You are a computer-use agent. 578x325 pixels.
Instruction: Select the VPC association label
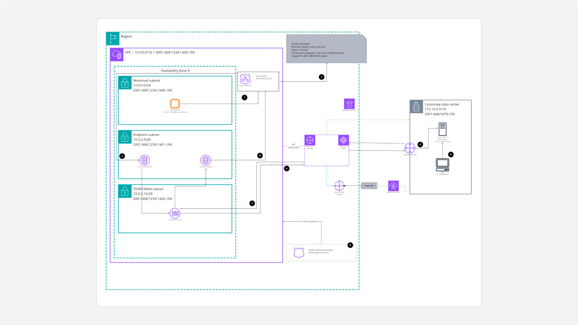coord(310,222)
